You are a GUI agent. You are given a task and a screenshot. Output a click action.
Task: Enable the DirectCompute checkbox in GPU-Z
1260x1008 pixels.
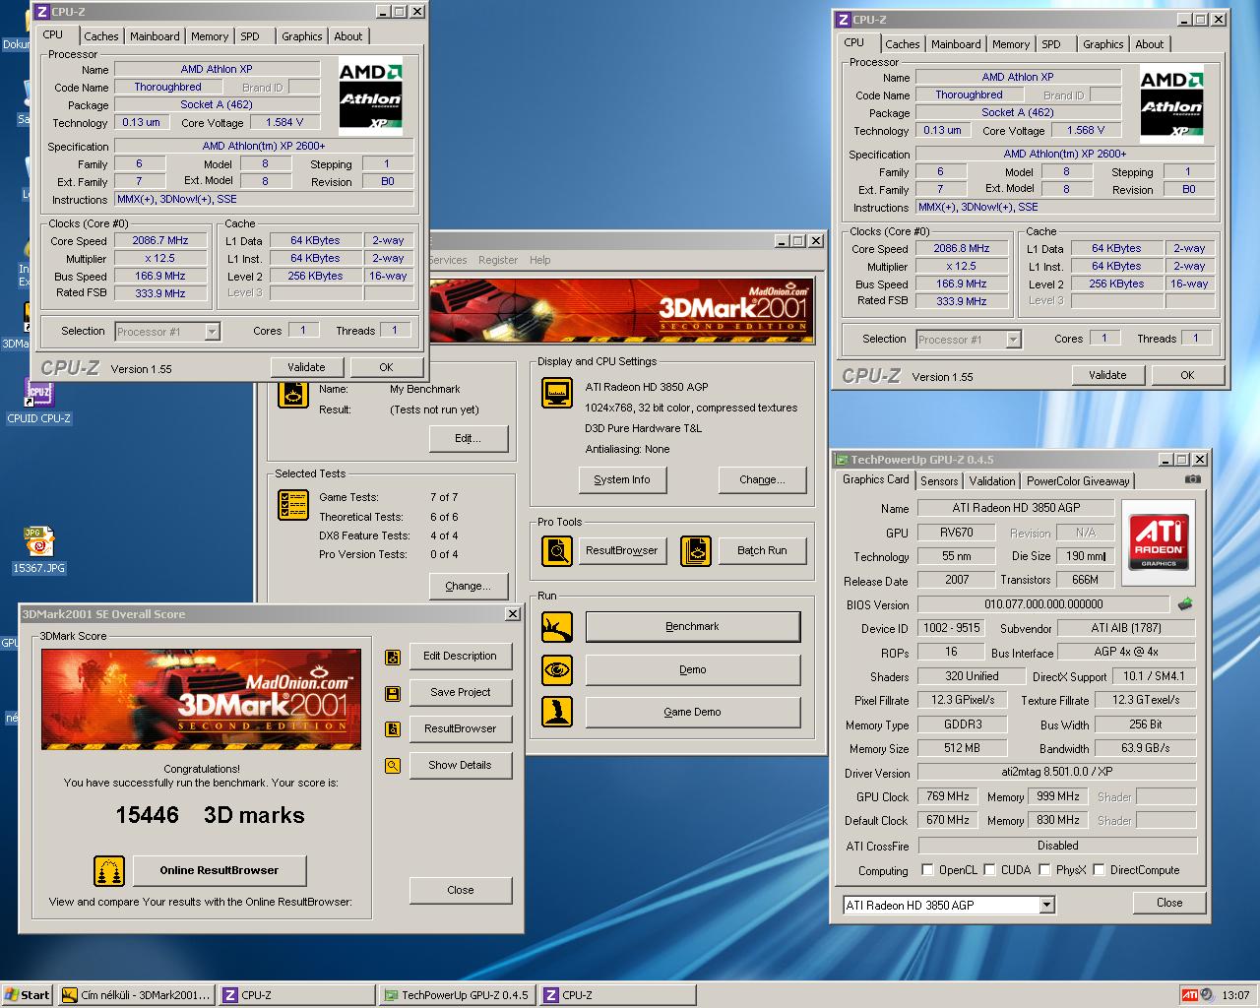[1099, 870]
